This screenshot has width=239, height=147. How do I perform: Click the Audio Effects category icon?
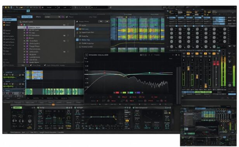pos(4,39)
